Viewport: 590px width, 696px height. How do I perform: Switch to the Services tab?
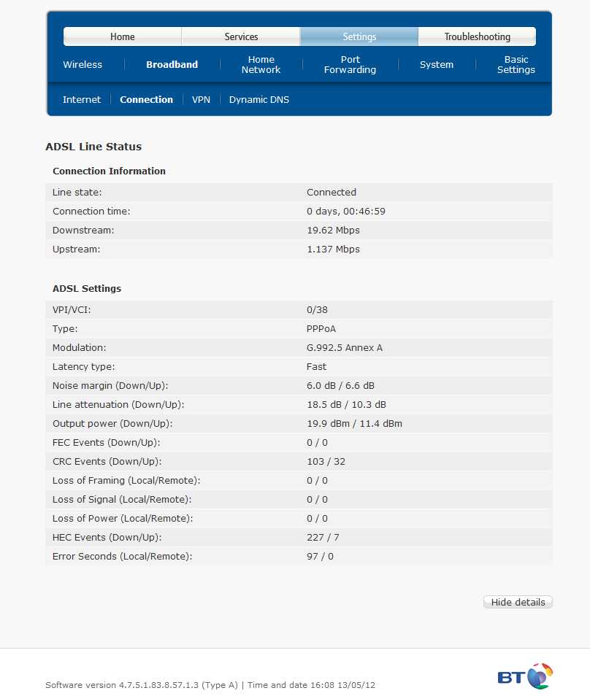pyautogui.click(x=241, y=36)
